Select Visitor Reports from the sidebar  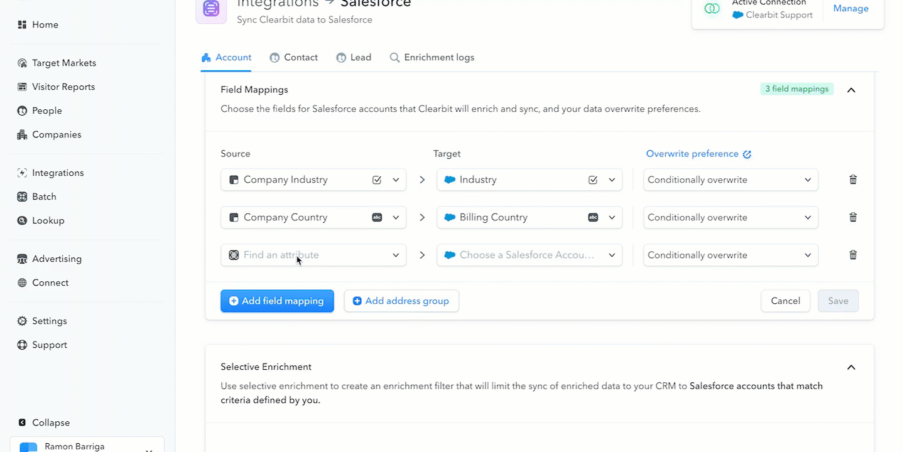pyautogui.click(x=63, y=86)
